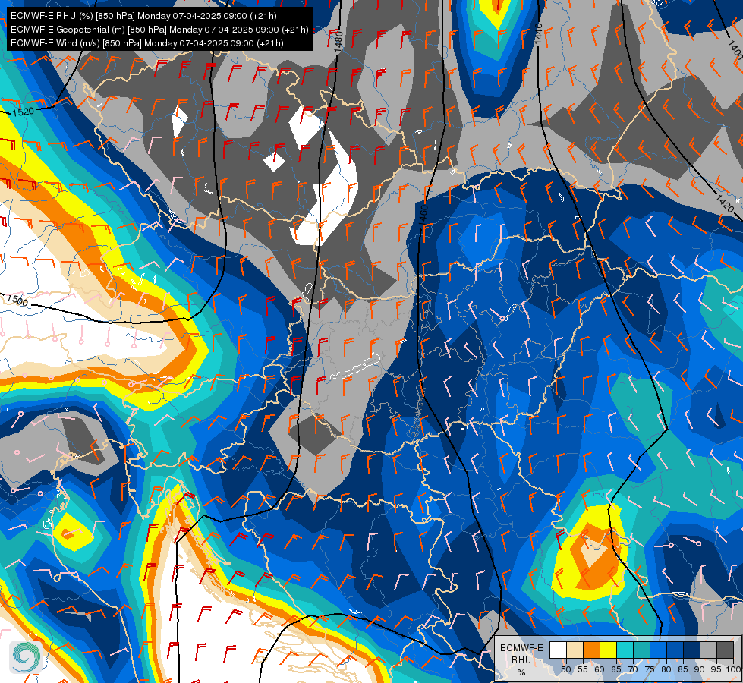Viewport: 743px width, 683px height.
Task: Select the white below-50 legend swatch
Action: coord(558,650)
